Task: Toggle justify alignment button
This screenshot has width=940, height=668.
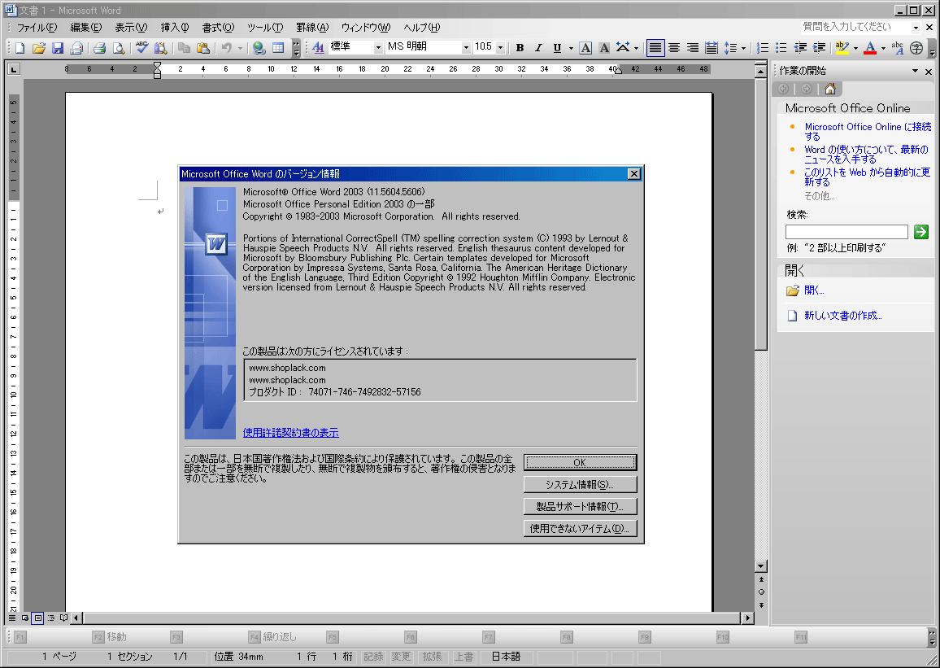Action: click(x=655, y=48)
